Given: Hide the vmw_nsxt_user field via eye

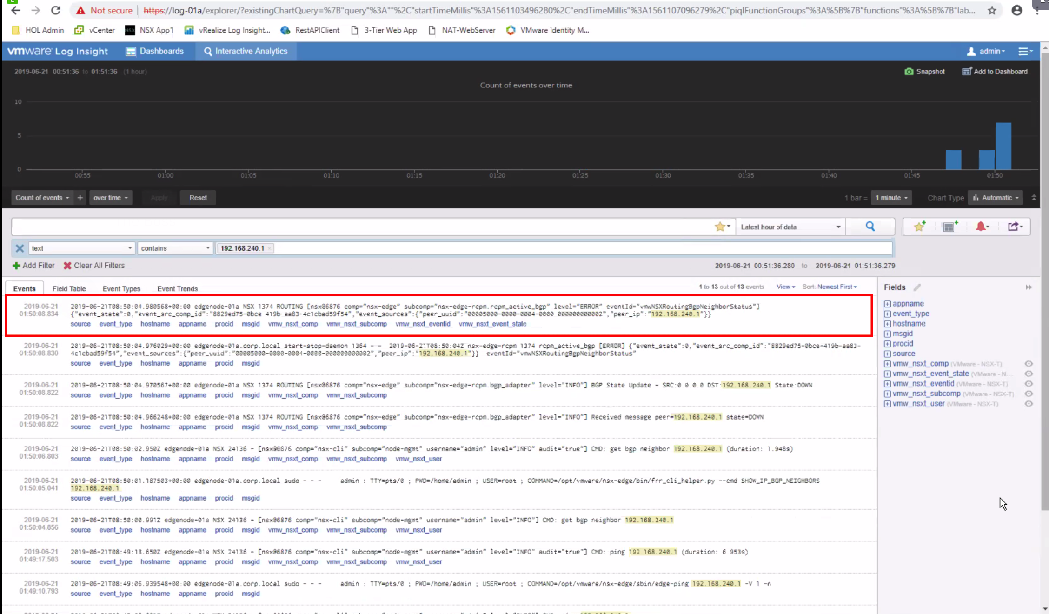Looking at the screenshot, I should [1029, 404].
